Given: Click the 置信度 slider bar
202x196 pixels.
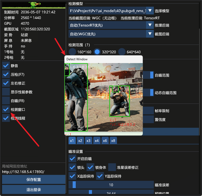Looking at the screenshot, I should pyautogui.click(x=148, y=119).
